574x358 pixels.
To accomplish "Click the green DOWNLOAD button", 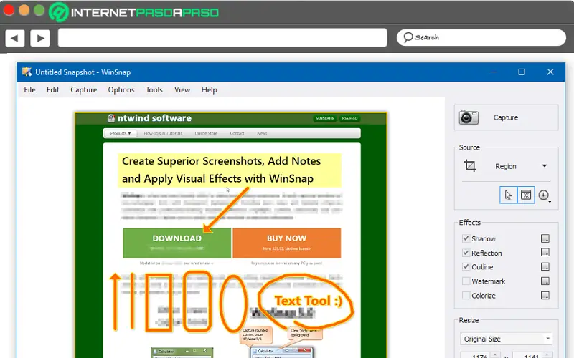I will [177, 243].
